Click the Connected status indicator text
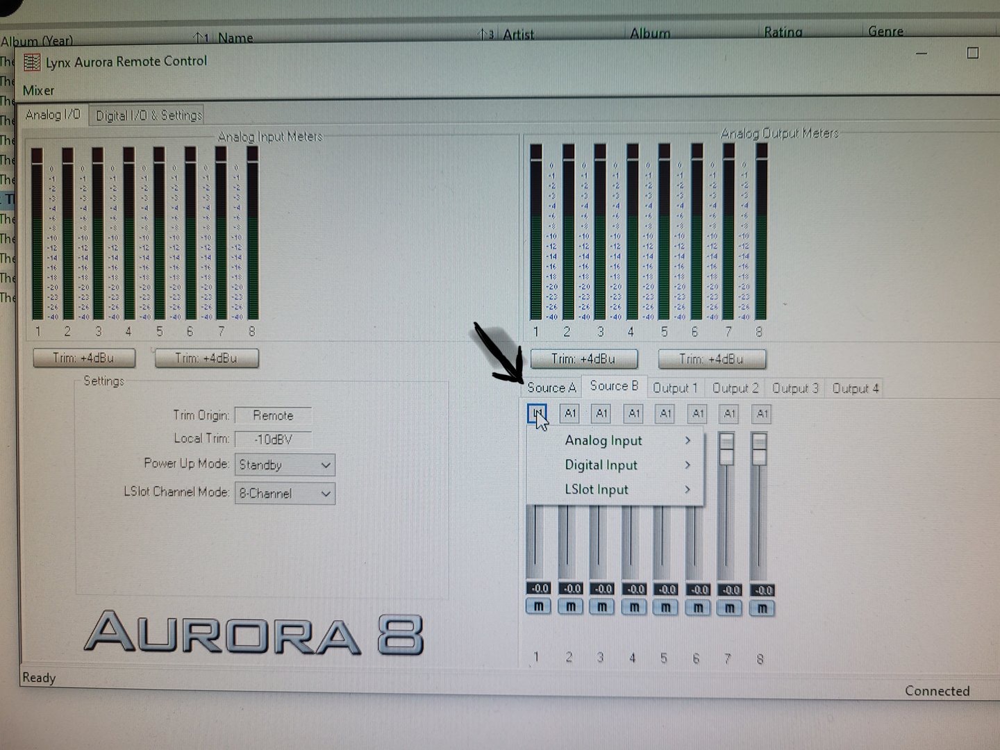The image size is (1000, 750). (937, 691)
